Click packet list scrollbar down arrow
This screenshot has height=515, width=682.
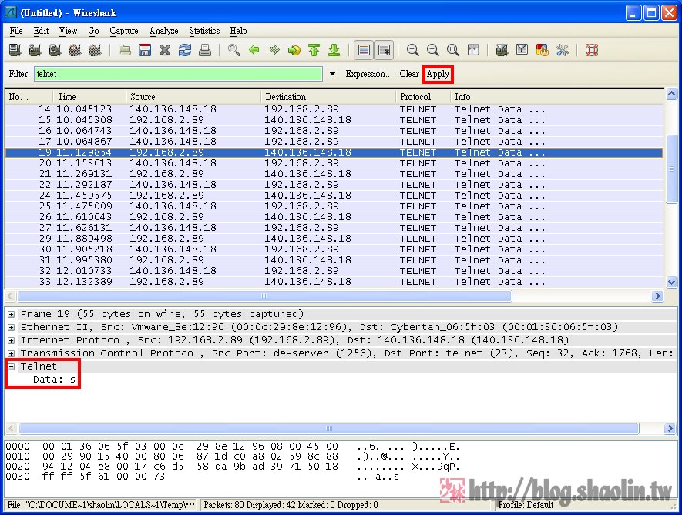671,282
